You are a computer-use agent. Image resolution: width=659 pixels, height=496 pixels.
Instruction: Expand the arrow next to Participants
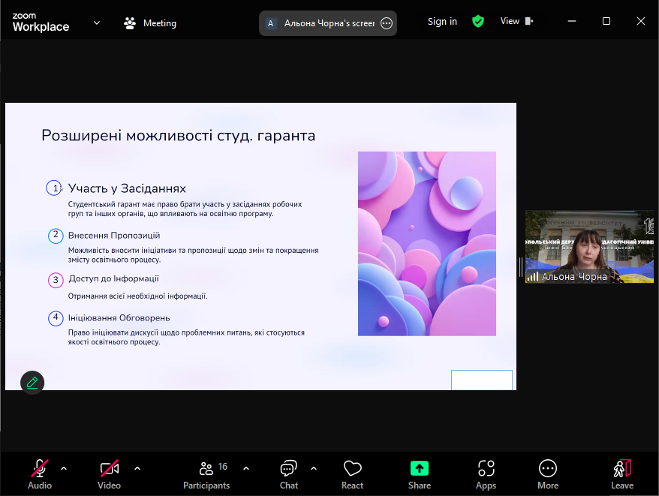pos(246,468)
